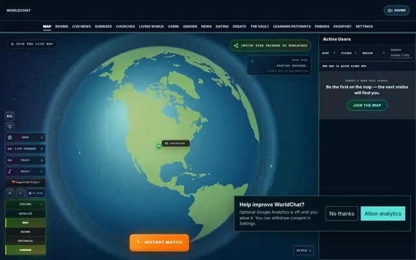Go to the Debate tab
The height and width of the screenshot is (260, 416).
click(239, 27)
